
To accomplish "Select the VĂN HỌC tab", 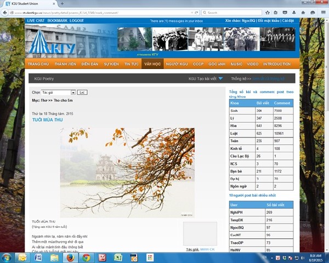I will [152, 64].
